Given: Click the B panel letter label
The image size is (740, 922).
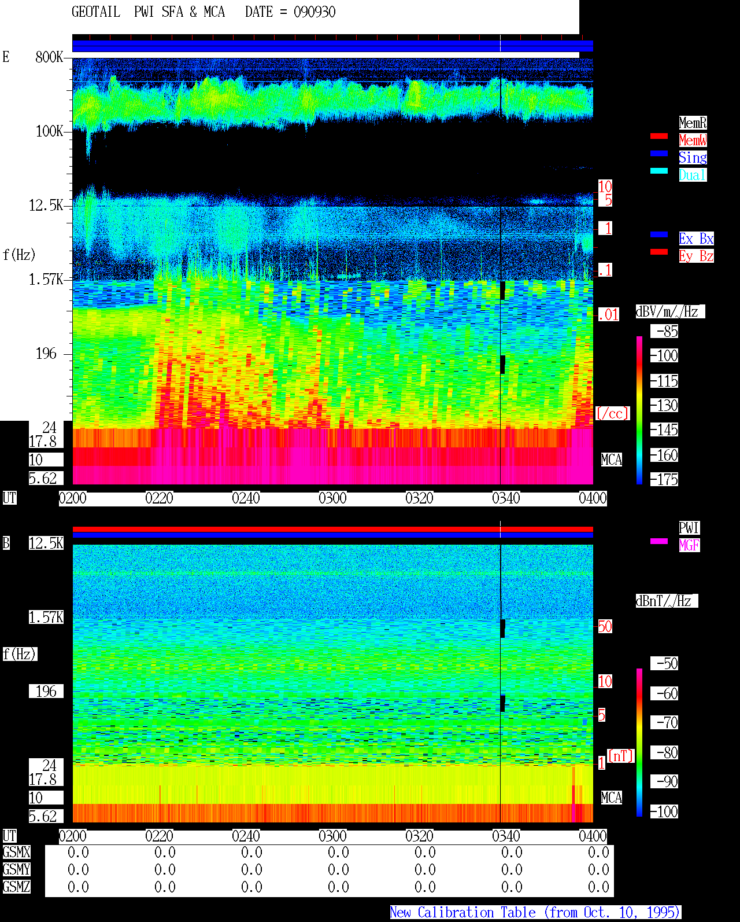Looking at the screenshot, I should [x=6, y=543].
